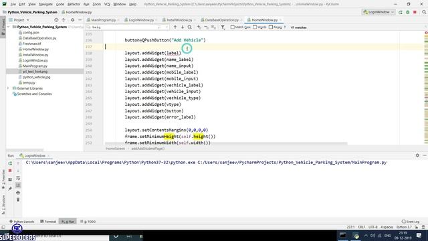Screen dimensions: 428x241
Task: Switch to InstallWindow.py editor tab
Action: tap(179, 20)
